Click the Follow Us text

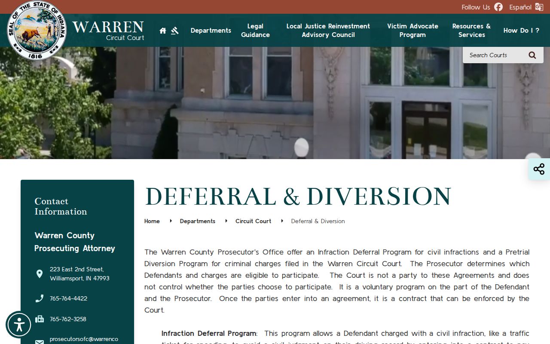click(476, 7)
